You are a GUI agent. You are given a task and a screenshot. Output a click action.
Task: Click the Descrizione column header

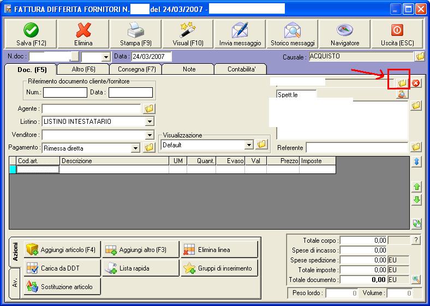point(114,161)
